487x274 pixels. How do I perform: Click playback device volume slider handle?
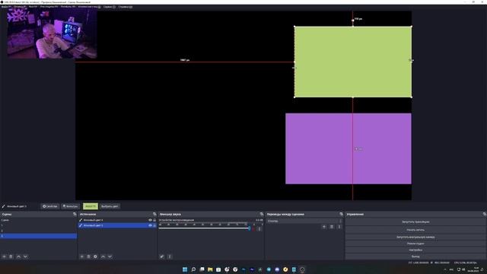(249, 228)
